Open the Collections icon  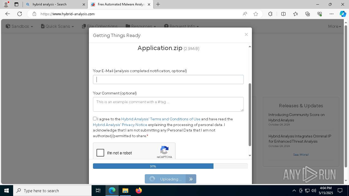coord(308,14)
